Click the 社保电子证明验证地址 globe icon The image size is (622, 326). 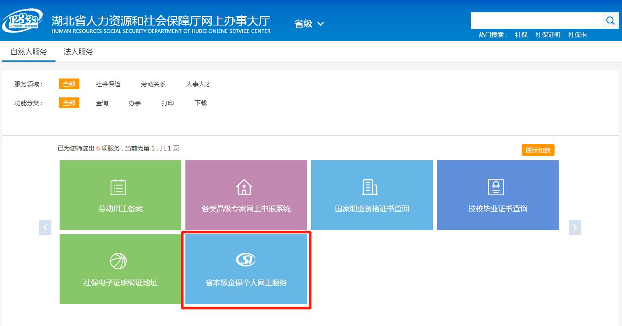pos(119,260)
